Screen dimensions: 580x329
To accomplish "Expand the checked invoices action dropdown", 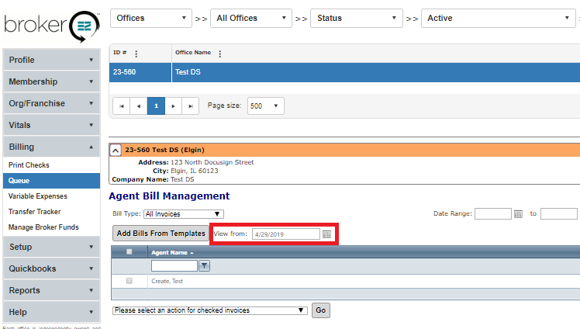I will point(210,310).
